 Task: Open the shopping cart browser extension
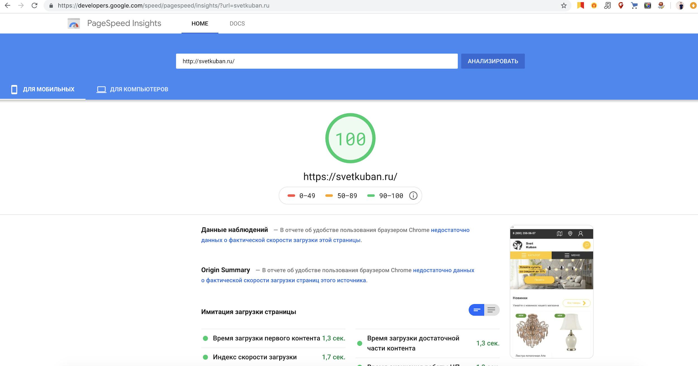[634, 5]
